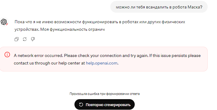Select the user message bubble about робота Маска

tap(159, 7)
